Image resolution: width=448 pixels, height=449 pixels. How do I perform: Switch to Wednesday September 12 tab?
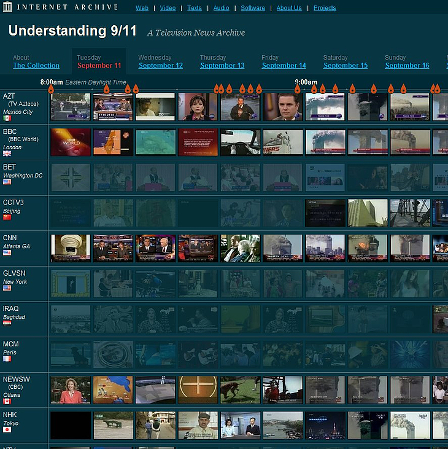coord(161,65)
